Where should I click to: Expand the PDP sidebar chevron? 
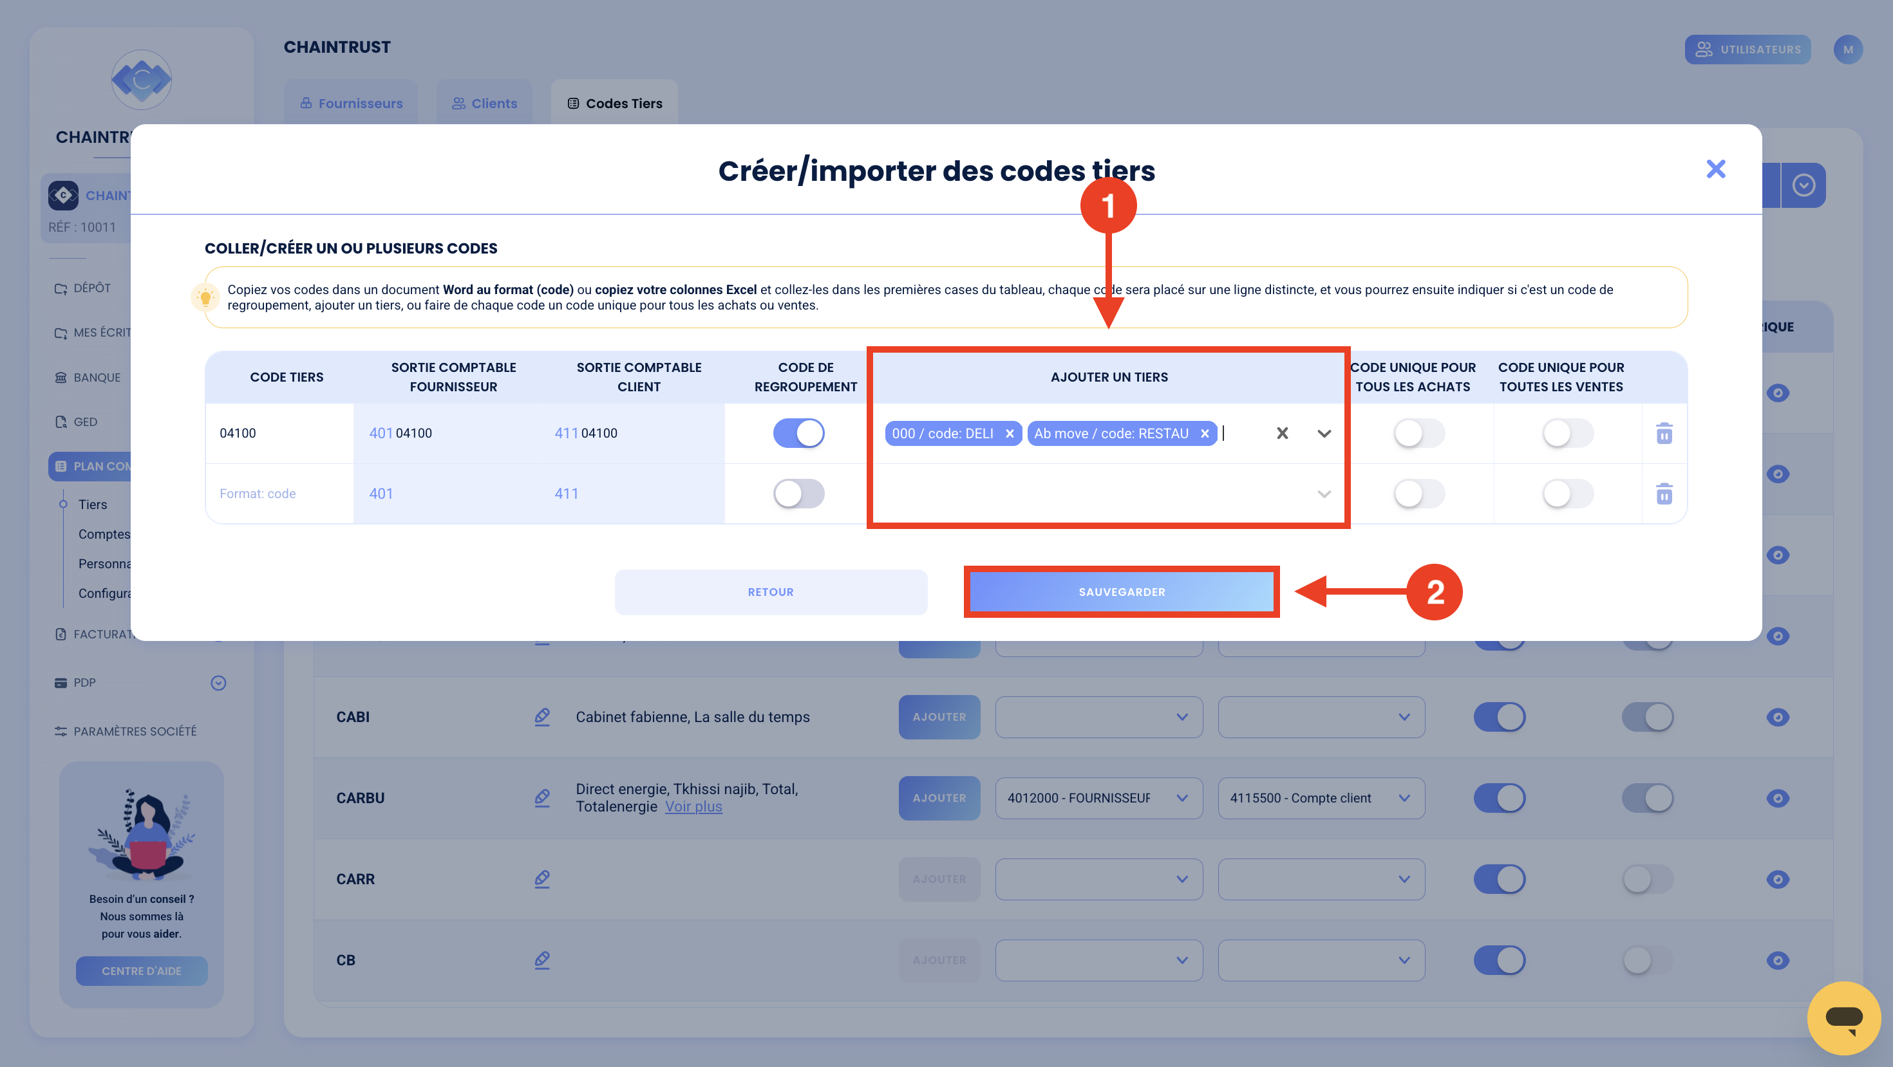click(218, 683)
